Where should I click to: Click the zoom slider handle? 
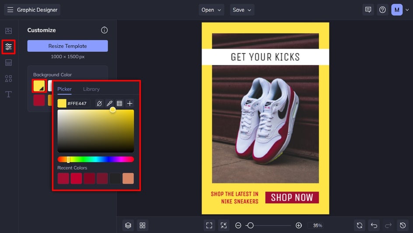click(x=250, y=226)
